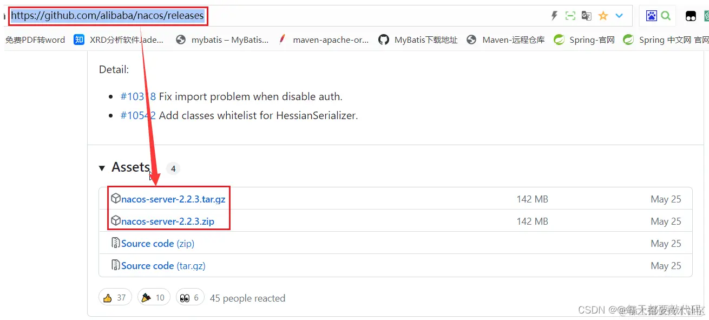Click GitHub octocat bookmark icon
The width and height of the screenshot is (709, 320).
click(384, 40)
